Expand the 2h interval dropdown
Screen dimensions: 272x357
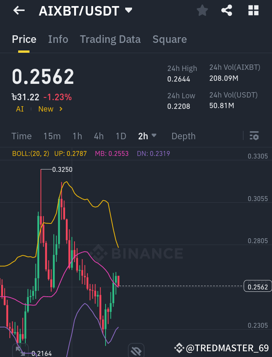click(x=147, y=136)
